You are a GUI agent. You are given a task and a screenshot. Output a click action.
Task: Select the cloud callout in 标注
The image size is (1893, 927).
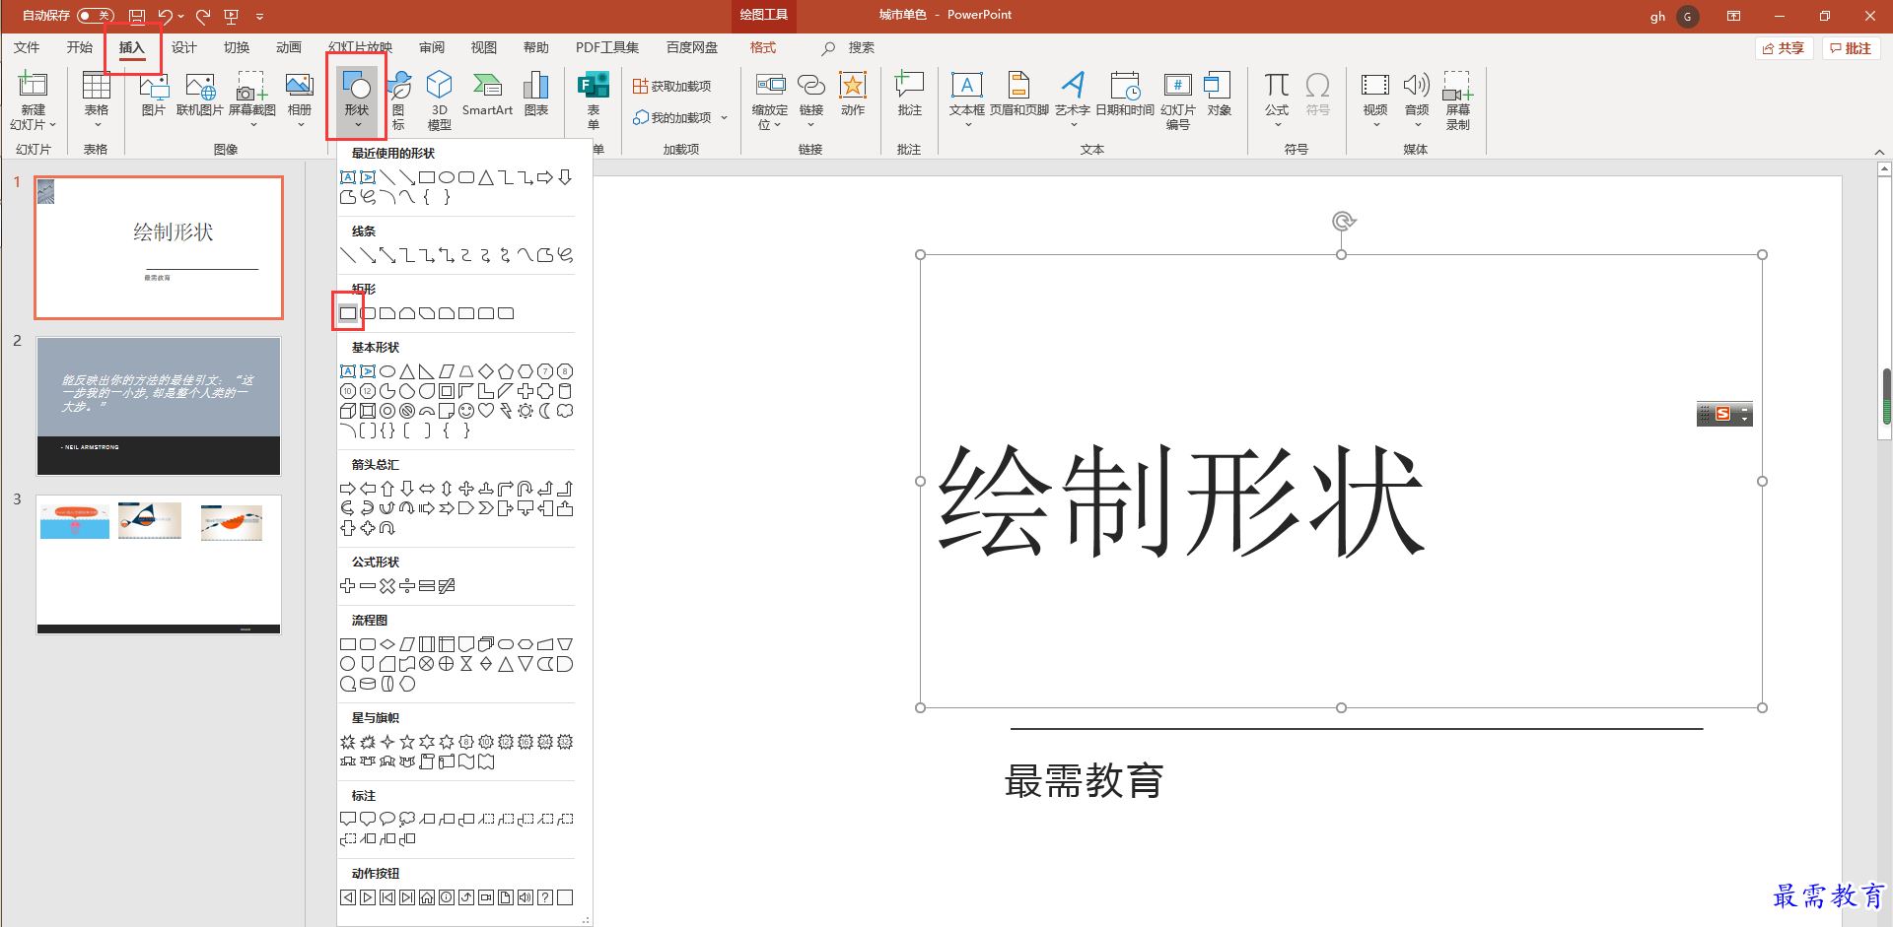click(x=407, y=820)
